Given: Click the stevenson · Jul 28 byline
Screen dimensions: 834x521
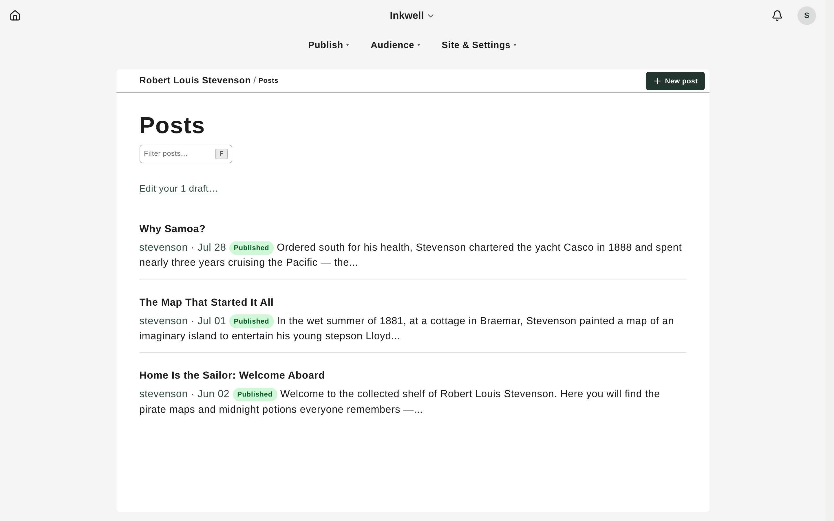Looking at the screenshot, I should point(182,247).
